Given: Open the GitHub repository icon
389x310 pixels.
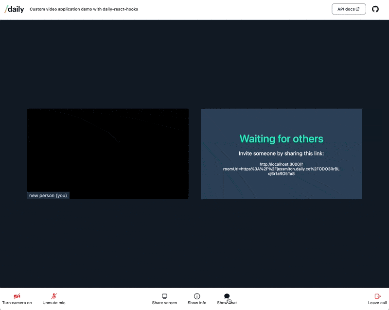Looking at the screenshot, I should click(375, 9).
